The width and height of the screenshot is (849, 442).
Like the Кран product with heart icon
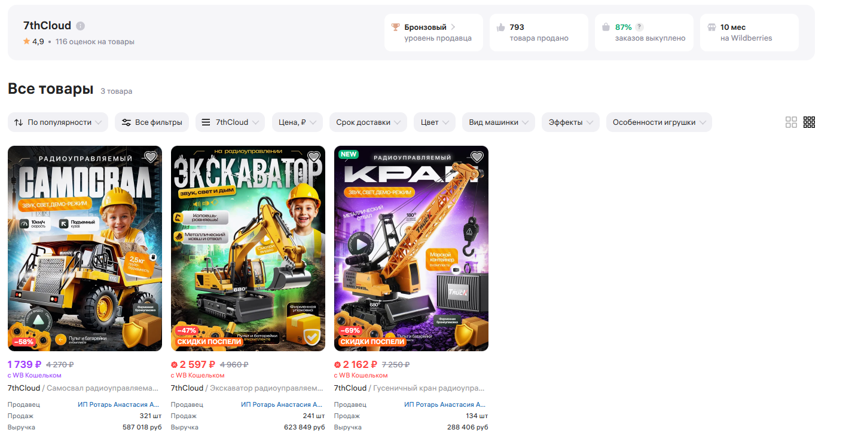[477, 157]
